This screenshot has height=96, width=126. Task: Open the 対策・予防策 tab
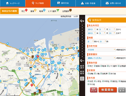(88, 3)
